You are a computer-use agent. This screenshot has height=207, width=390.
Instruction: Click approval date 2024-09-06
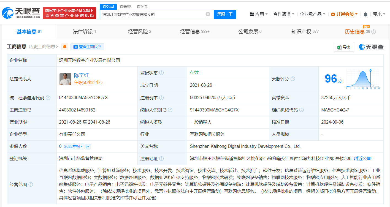pyautogui.click(x=332, y=122)
